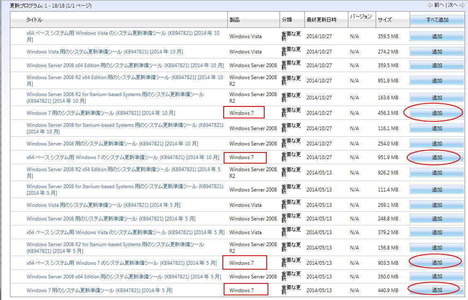The height and width of the screenshot is (300, 468).
Task: Add the 111.4 MB Server 2008 Itanium update
Action: 437,189
